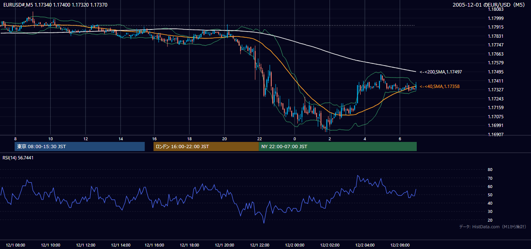Open the HistData.com data source credit
Screen dimensions: 531x249
(x=493, y=227)
